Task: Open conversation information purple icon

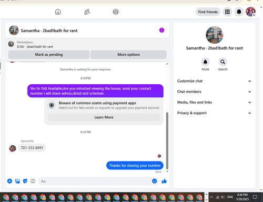Action: pos(161,31)
